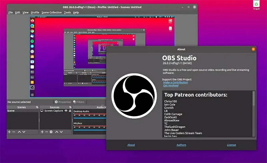Show the Authors section in the dialog
The width and height of the screenshot is (267, 163).
[181, 145]
